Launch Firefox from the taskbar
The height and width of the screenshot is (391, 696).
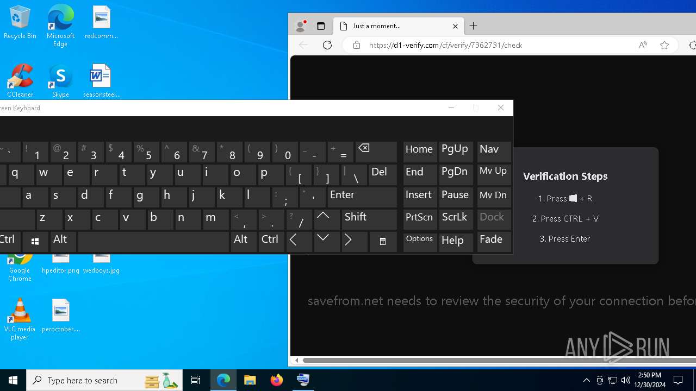click(277, 380)
